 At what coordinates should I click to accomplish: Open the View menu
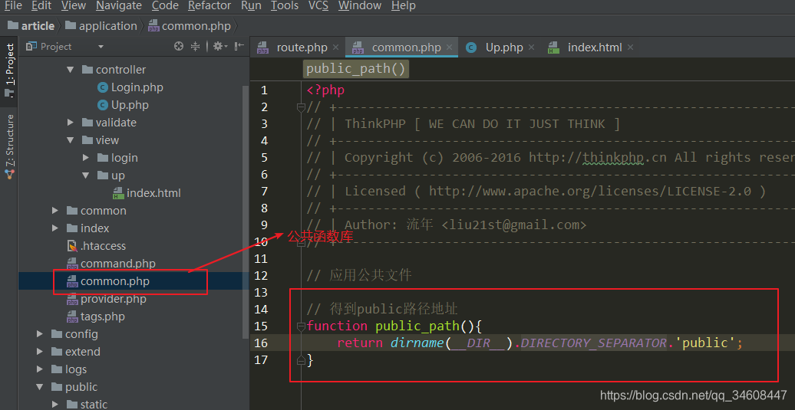click(74, 6)
